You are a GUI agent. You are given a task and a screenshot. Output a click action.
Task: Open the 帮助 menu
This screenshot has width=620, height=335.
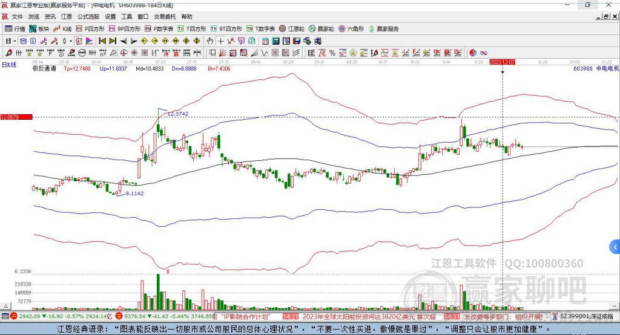pyautogui.click(x=186, y=16)
